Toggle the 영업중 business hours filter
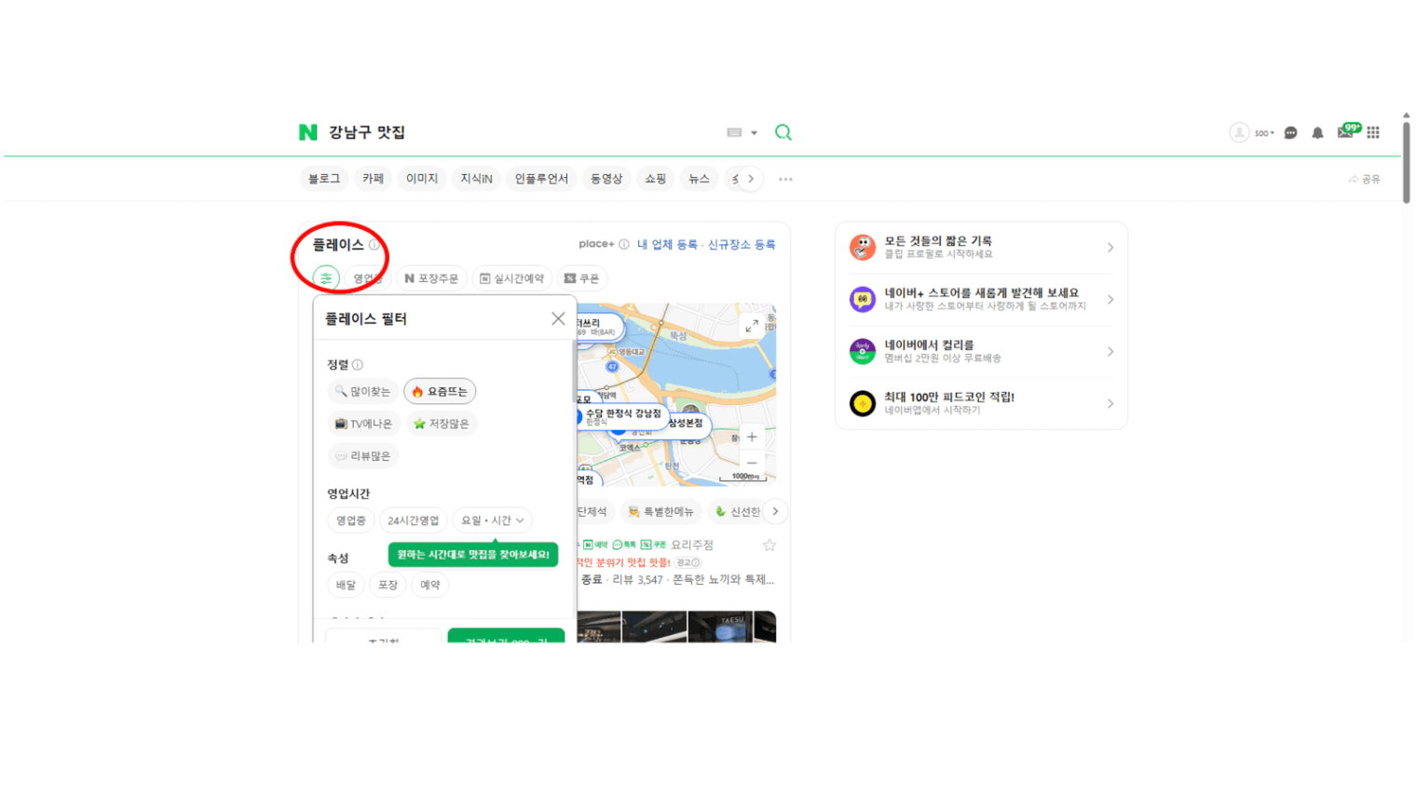Image resolution: width=1416 pixels, height=796 pixels. (351, 520)
